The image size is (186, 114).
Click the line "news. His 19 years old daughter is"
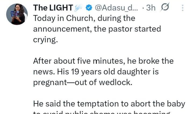(x=96, y=72)
